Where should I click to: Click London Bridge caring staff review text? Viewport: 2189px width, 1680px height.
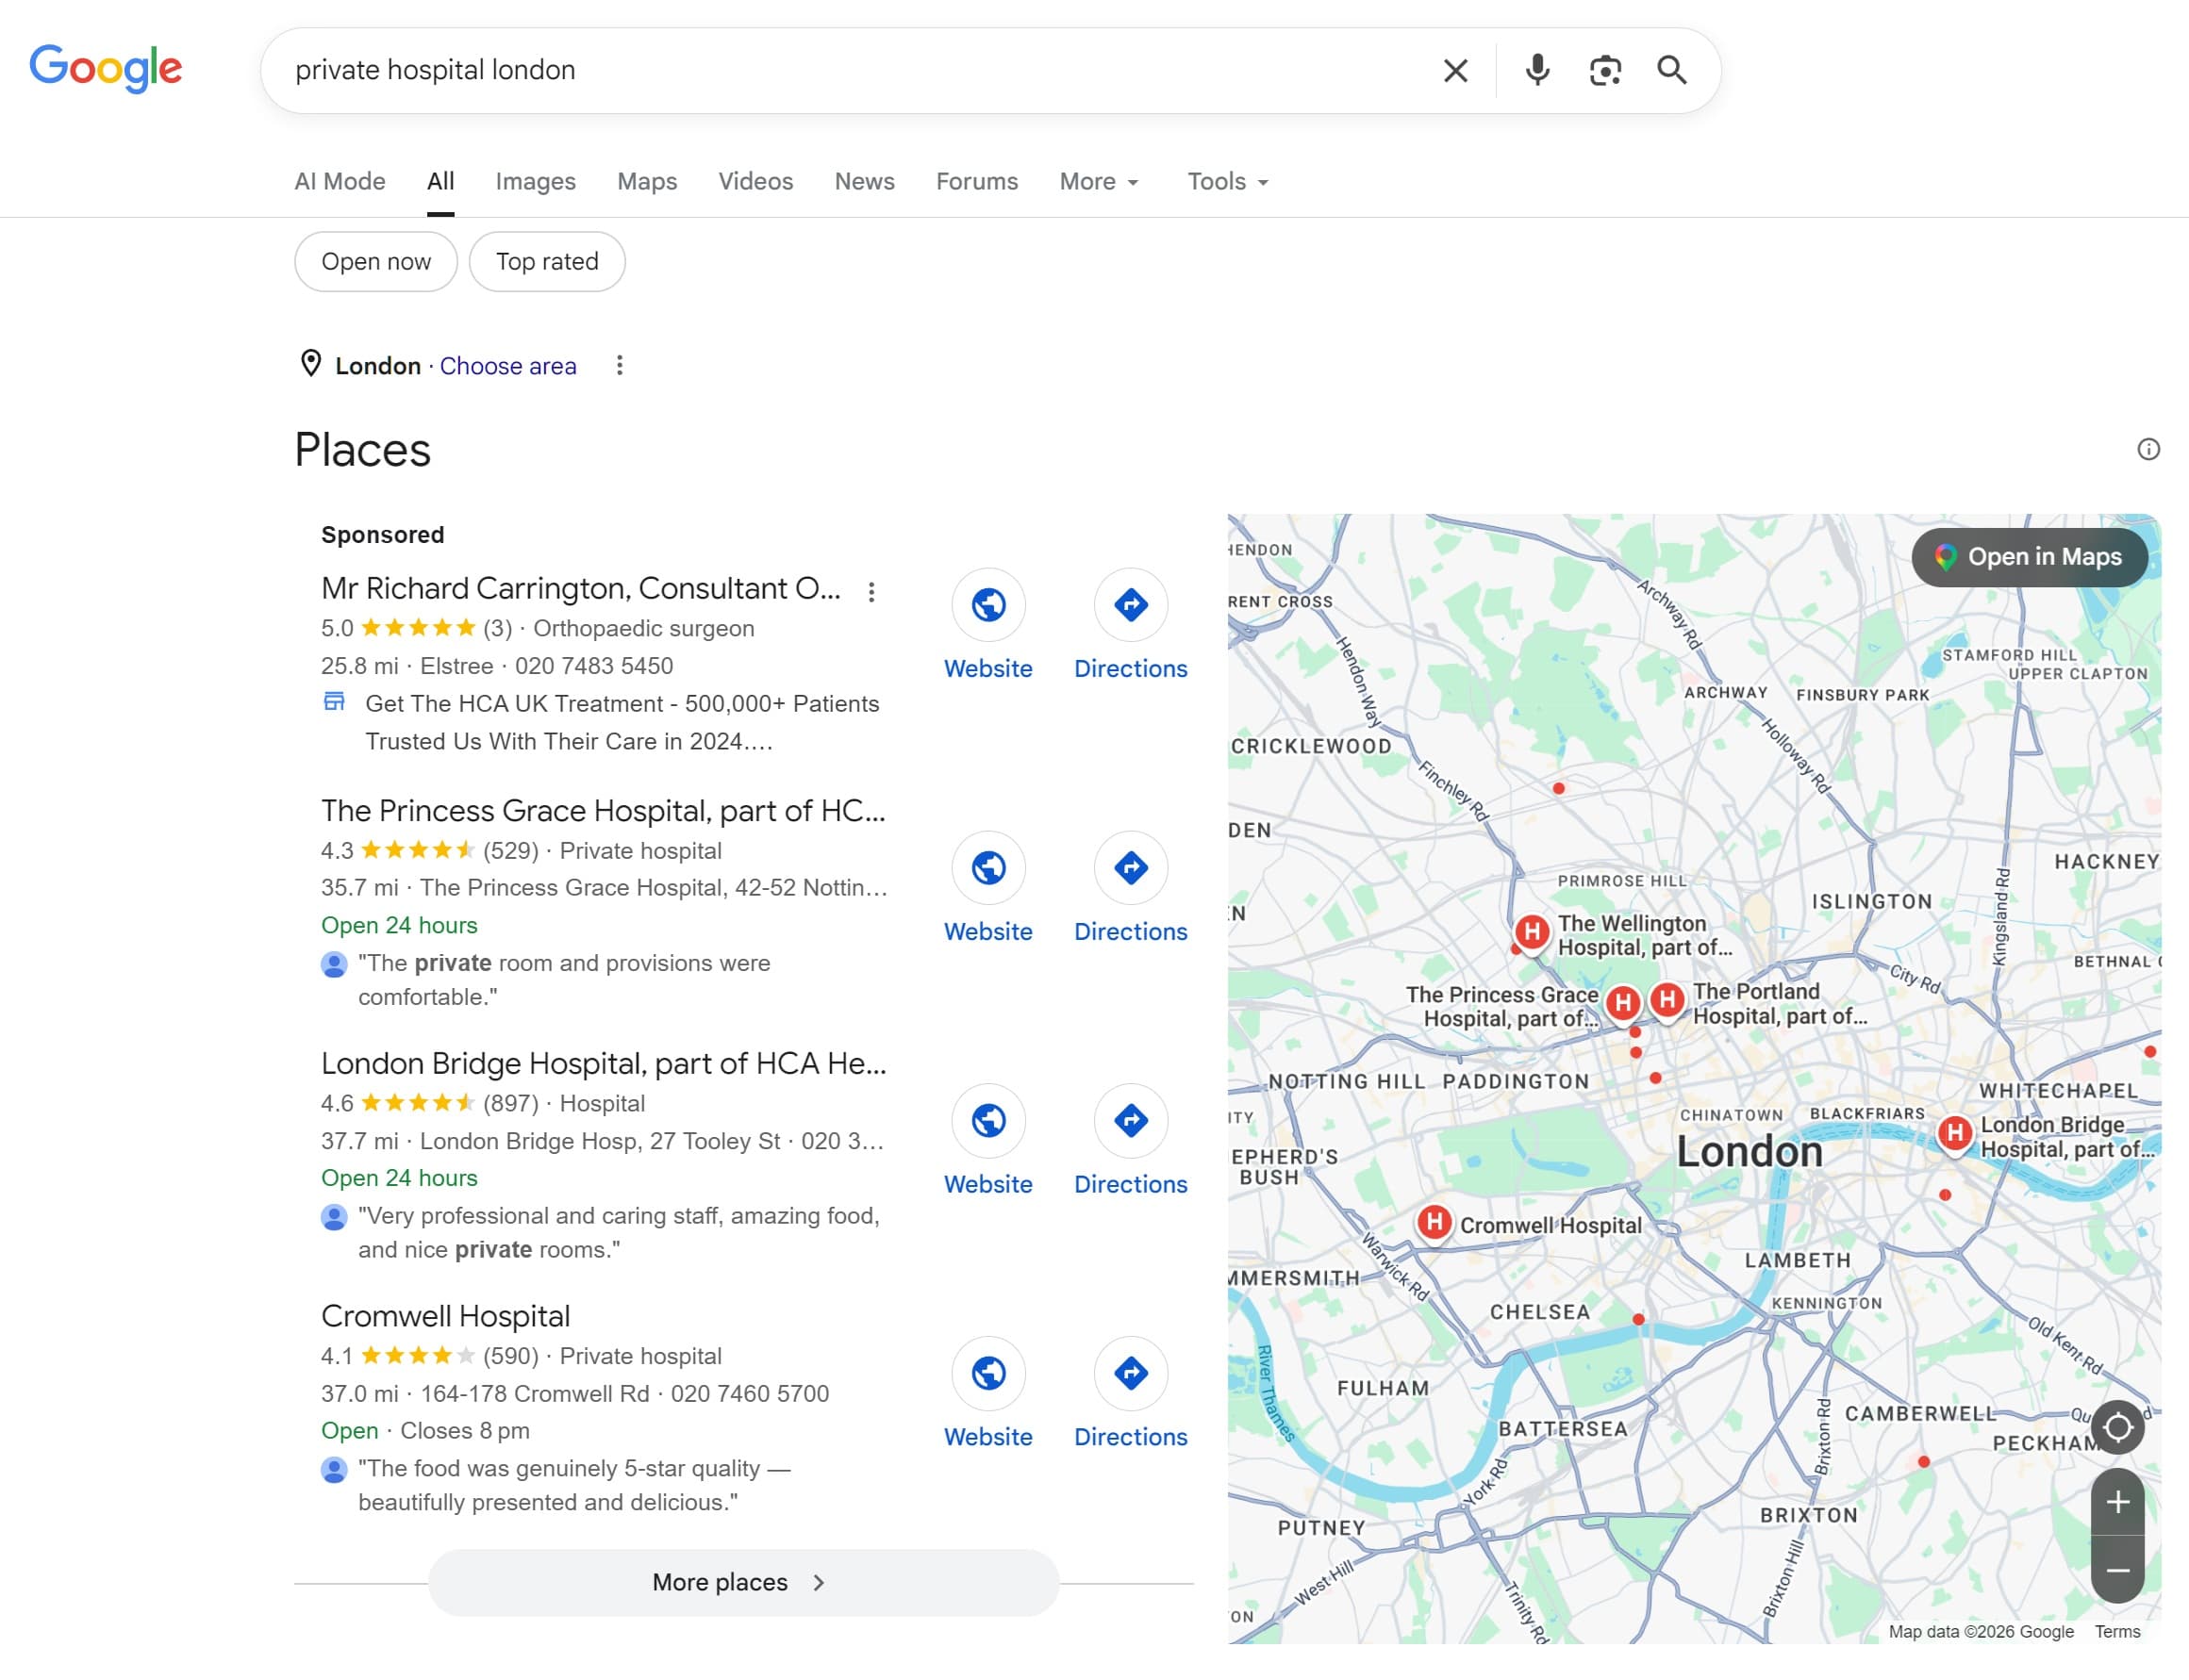click(x=619, y=1233)
